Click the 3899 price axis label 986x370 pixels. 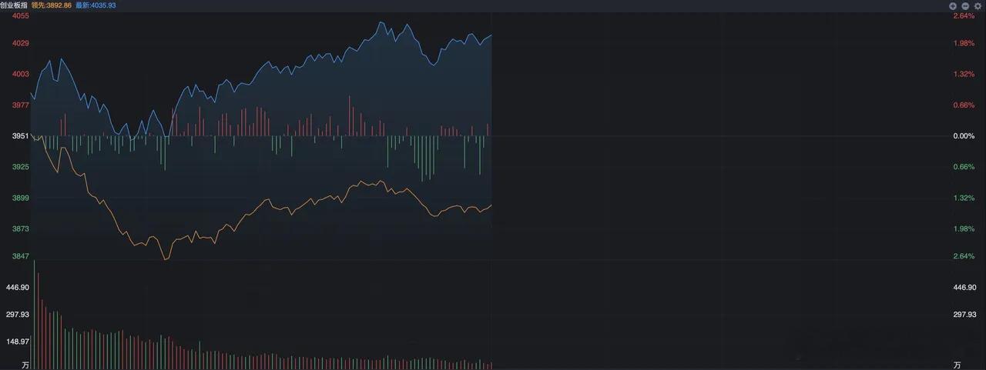(x=21, y=198)
